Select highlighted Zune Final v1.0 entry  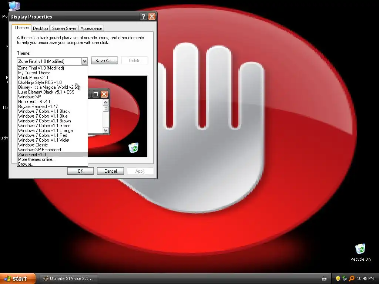coord(53,155)
